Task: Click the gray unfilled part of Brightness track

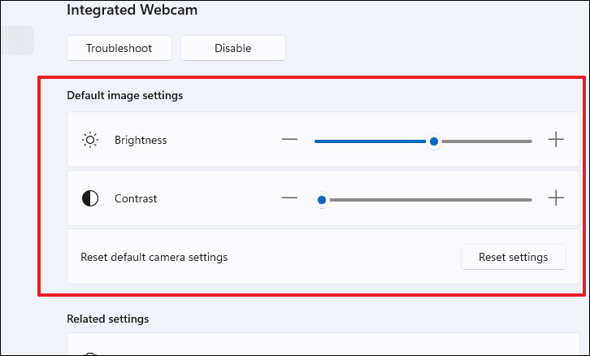Action: click(x=487, y=141)
